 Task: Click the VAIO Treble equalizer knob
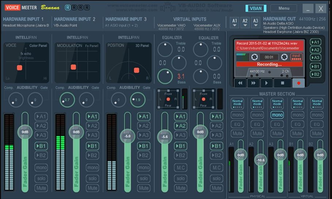click(x=165, y=49)
